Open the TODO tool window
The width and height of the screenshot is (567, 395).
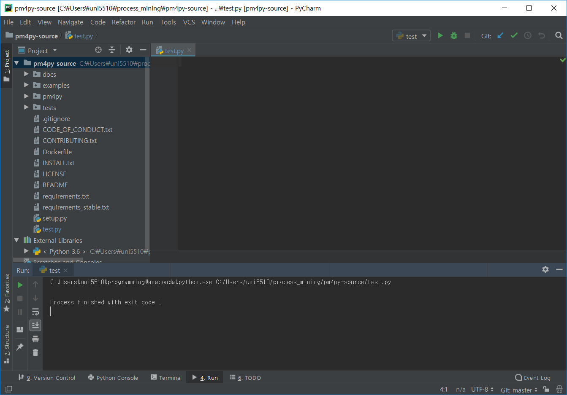[245, 377]
